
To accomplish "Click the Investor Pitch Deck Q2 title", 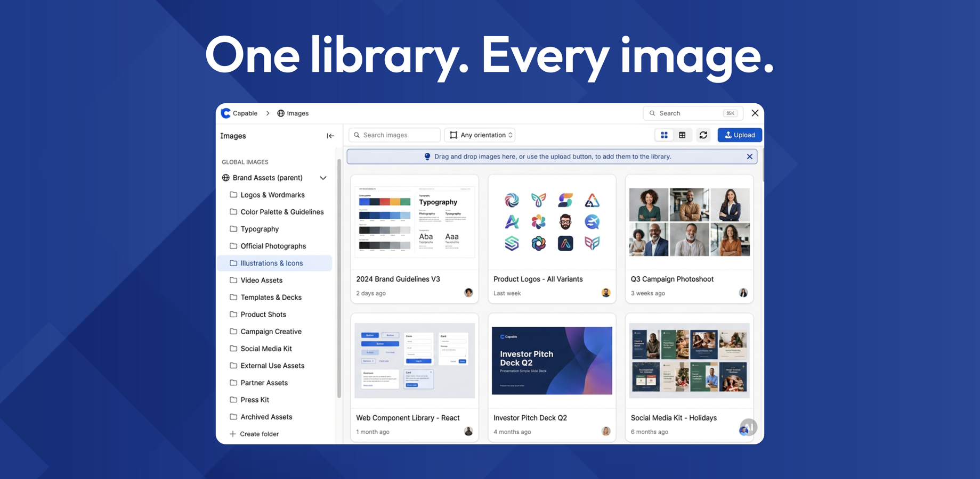I will tap(530, 418).
